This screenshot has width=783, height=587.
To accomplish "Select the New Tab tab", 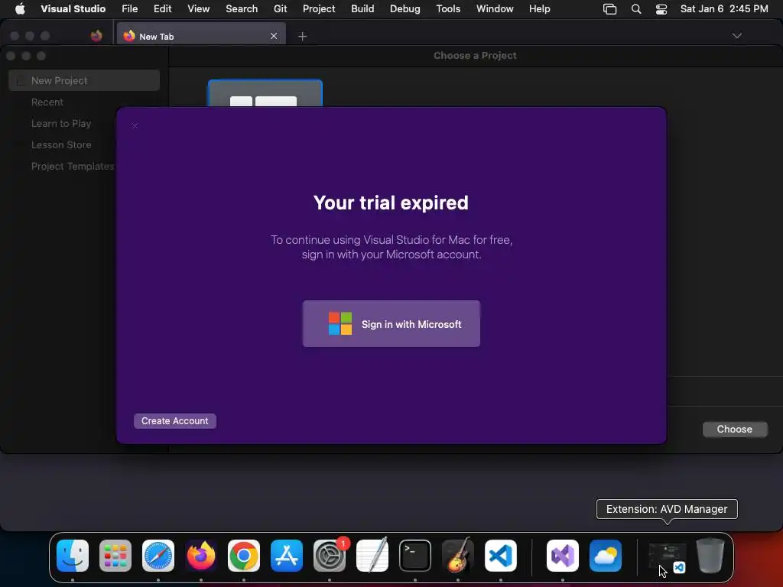I will pos(201,34).
